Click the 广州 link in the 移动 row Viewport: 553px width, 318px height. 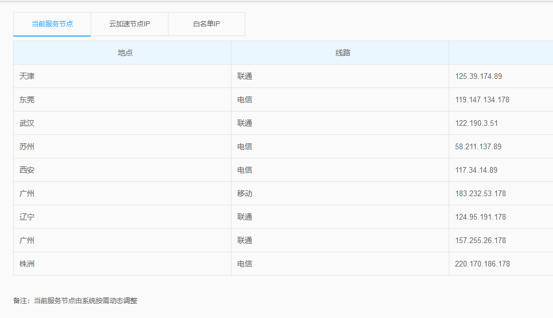click(27, 193)
